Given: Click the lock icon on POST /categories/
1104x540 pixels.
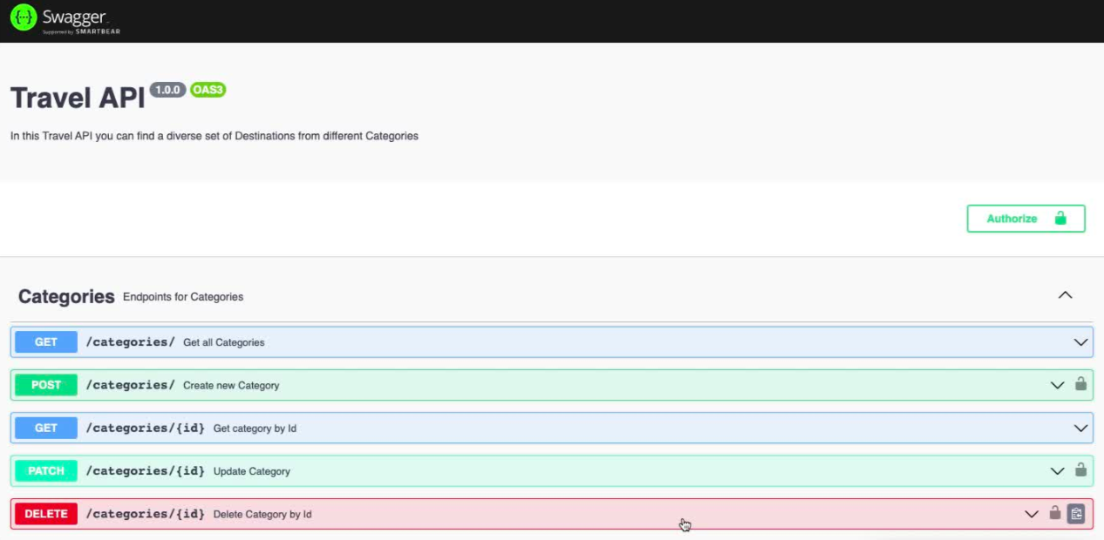Looking at the screenshot, I should pos(1080,384).
